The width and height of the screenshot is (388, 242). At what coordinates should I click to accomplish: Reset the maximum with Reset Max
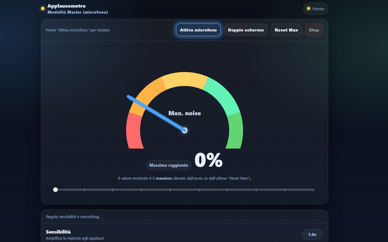(286, 30)
